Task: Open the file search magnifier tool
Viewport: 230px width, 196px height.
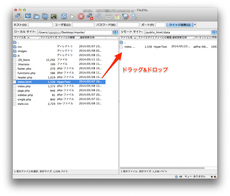Action: pos(134,16)
